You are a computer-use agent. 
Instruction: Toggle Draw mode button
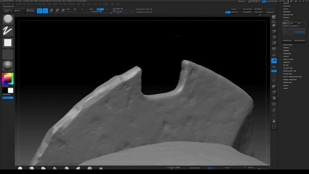45,11
